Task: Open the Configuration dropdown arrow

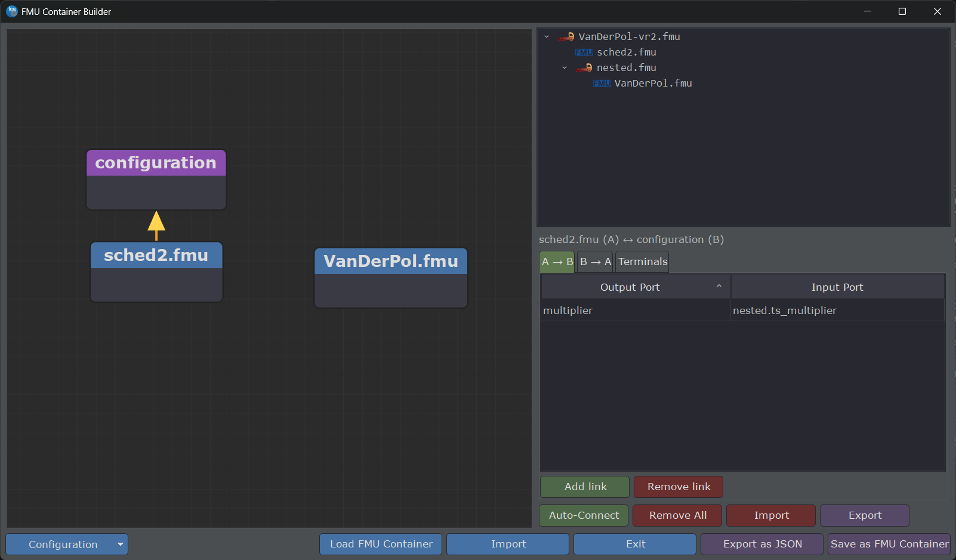Action: tap(121, 544)
